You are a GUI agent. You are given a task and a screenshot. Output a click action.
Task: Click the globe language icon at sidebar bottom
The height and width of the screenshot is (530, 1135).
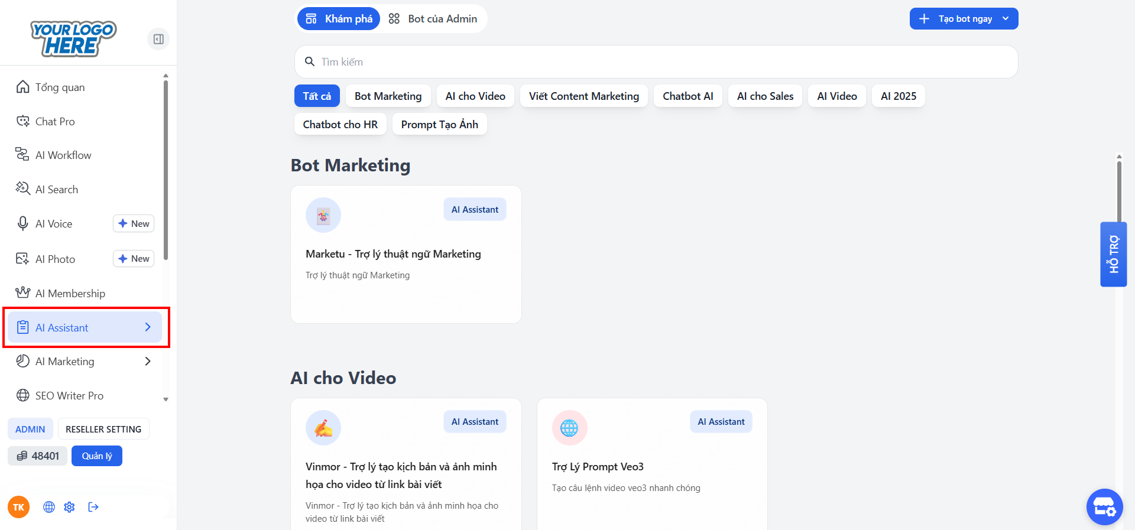click(49, 507)
